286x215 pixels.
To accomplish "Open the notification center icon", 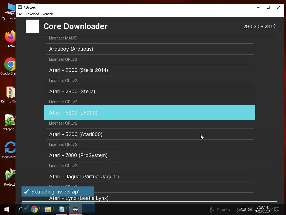I will click(x=277, y=209).
